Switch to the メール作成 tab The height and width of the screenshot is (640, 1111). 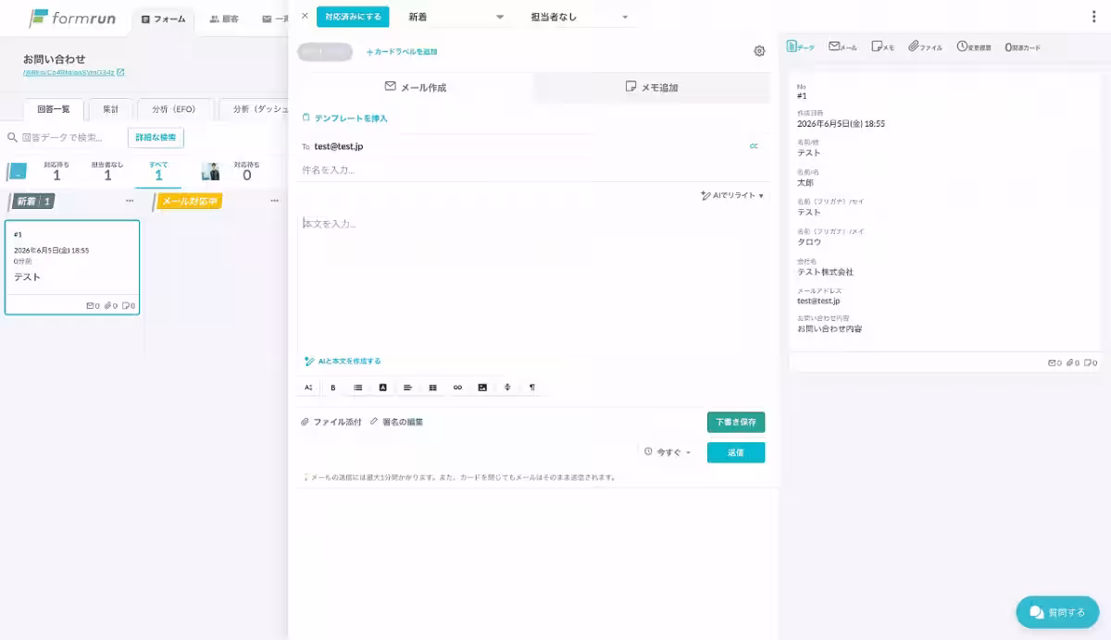point(416,87)
